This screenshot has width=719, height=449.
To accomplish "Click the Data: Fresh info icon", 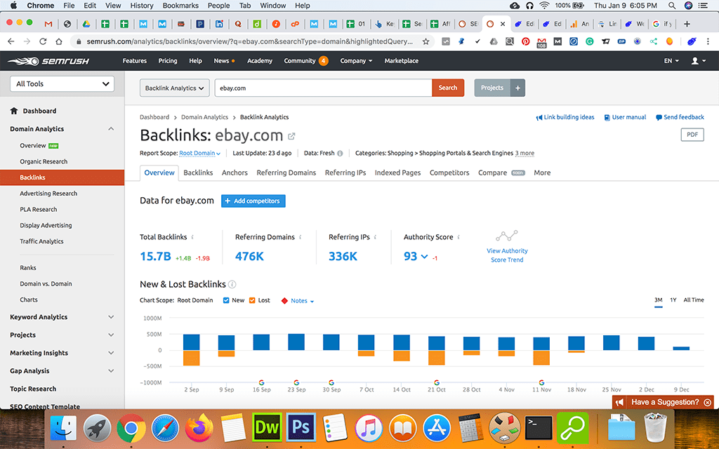I will tap(340, 154).
